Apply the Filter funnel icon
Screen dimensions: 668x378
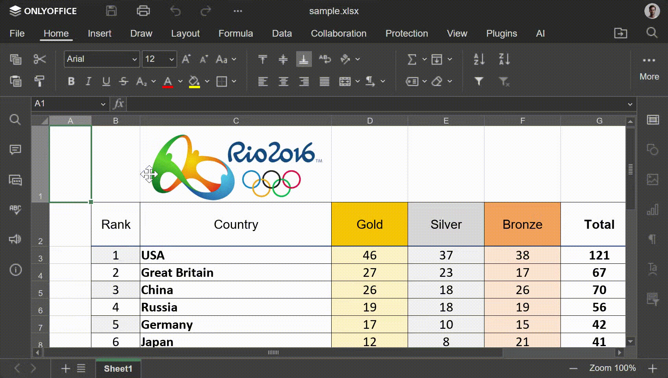click(479, 81)
